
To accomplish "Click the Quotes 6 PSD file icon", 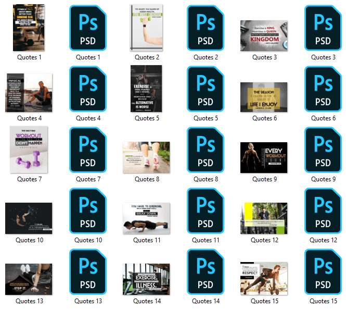I will (323, 89).
